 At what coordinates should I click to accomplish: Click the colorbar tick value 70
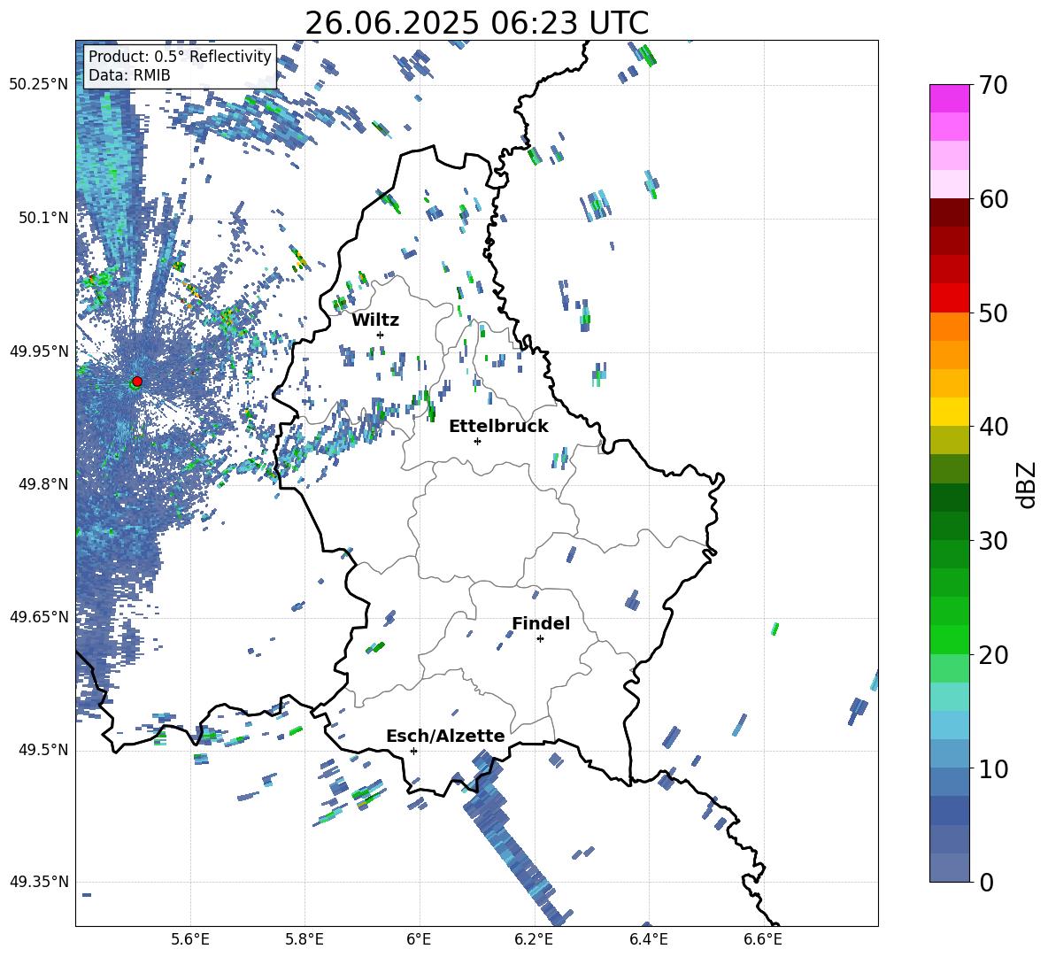point(993,86)
